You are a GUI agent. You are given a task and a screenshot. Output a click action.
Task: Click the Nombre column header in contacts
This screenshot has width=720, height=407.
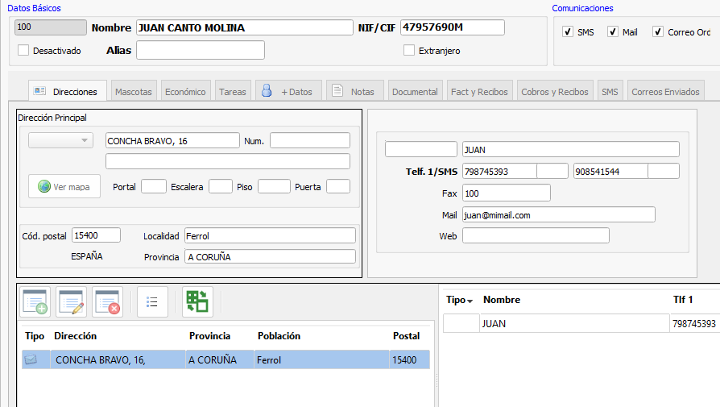click(x=502, y=300)
